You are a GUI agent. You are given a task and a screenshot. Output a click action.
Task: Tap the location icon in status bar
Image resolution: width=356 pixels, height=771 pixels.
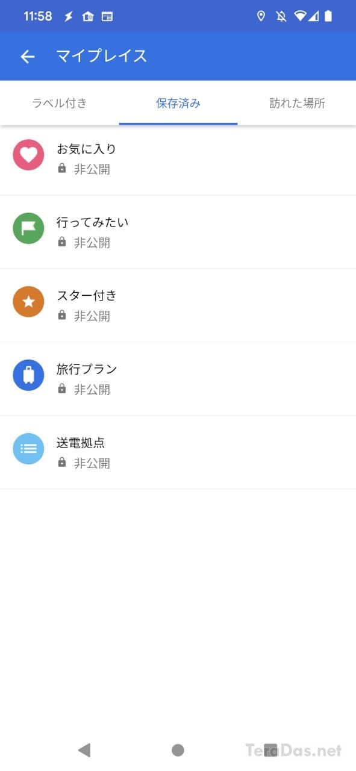[x=261, y=16]
